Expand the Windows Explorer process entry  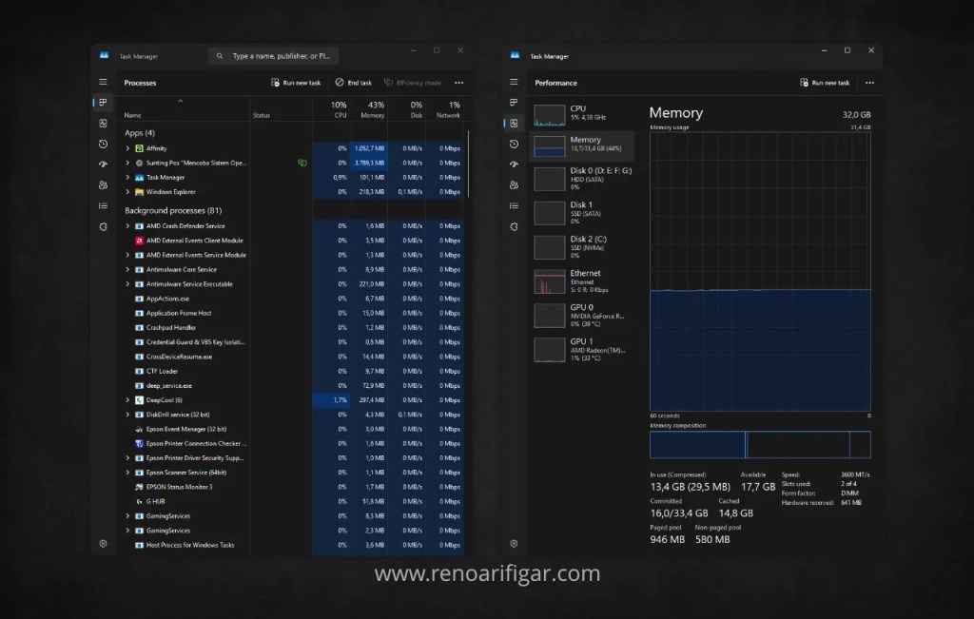pos(128,192)
